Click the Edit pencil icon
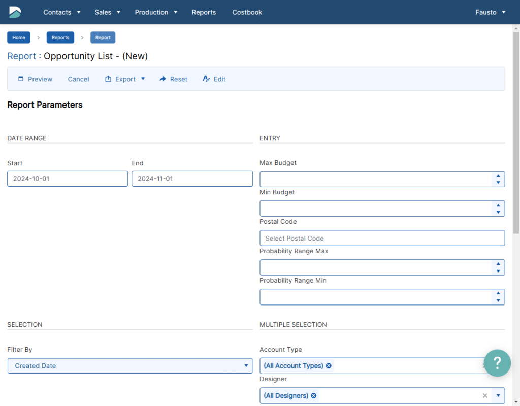Screen dimensions: 520x406 click(x=206, y=79)
